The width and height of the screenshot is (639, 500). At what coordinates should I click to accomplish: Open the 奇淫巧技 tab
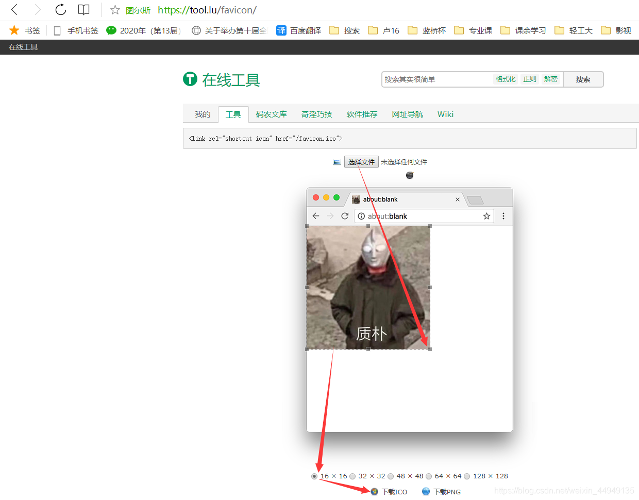[x=317, y=114]
